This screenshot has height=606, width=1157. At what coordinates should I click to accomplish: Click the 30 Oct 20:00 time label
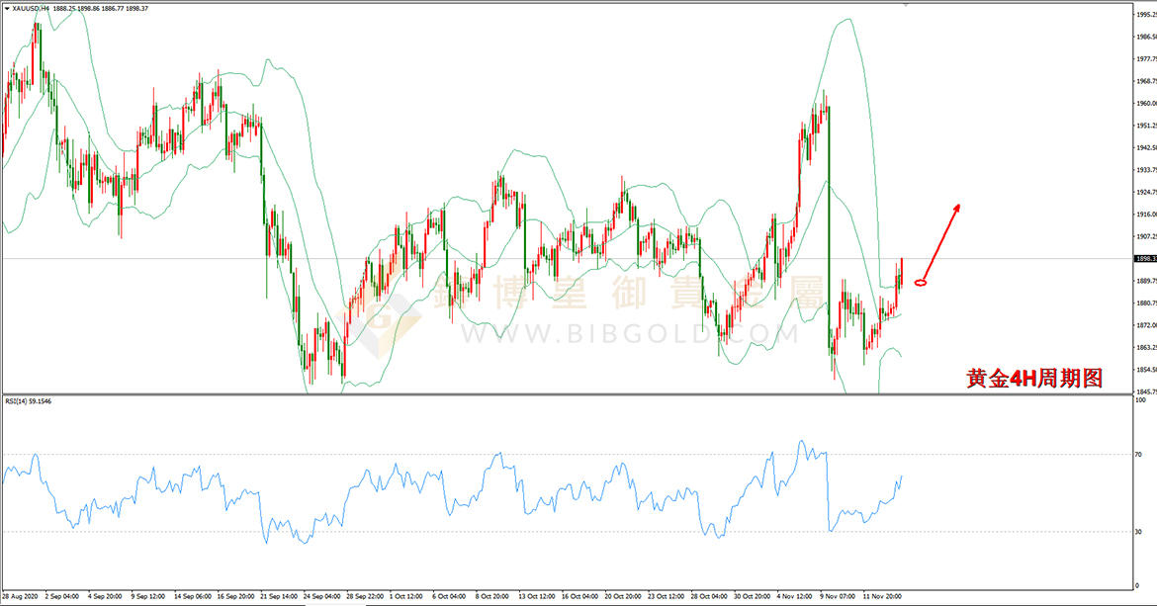click(x=753, y=596)
